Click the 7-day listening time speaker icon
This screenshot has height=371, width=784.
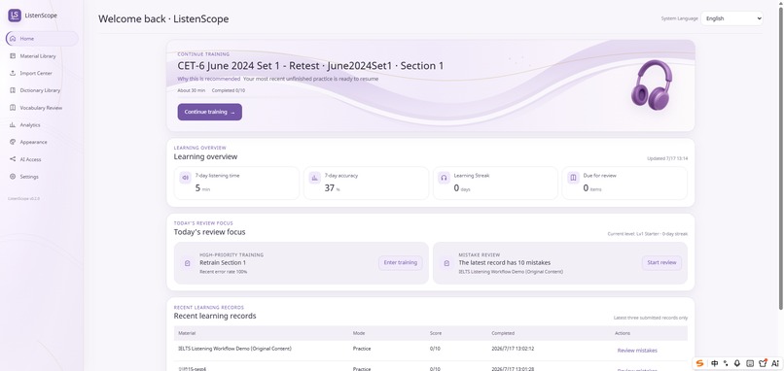(x=185, y=178)
